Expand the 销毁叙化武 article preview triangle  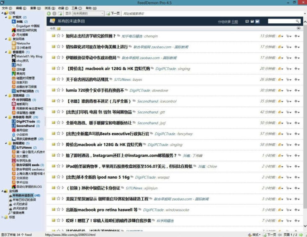63,47
